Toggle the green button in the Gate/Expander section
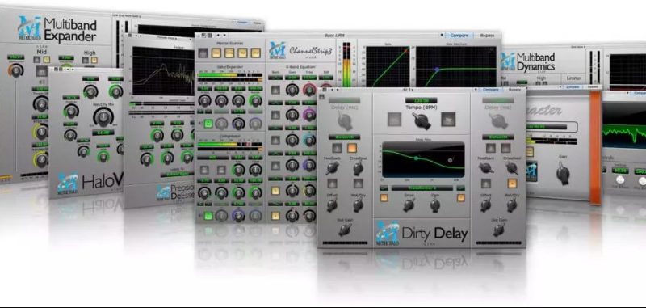 tap(208, 124)
